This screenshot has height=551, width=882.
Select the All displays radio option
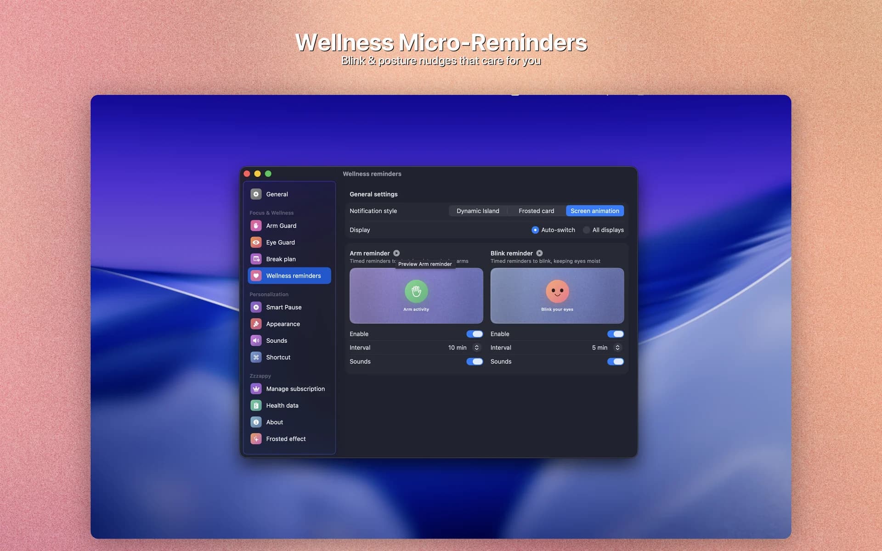pyautogui.click(x=587, y=230)
